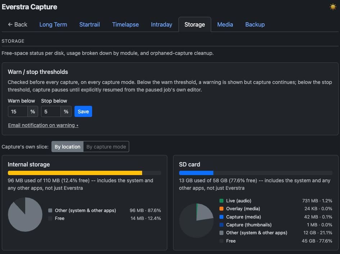Click the green Live (audio) swatch
The height and width of the screenshot is (254, 340).
(221, 201)
